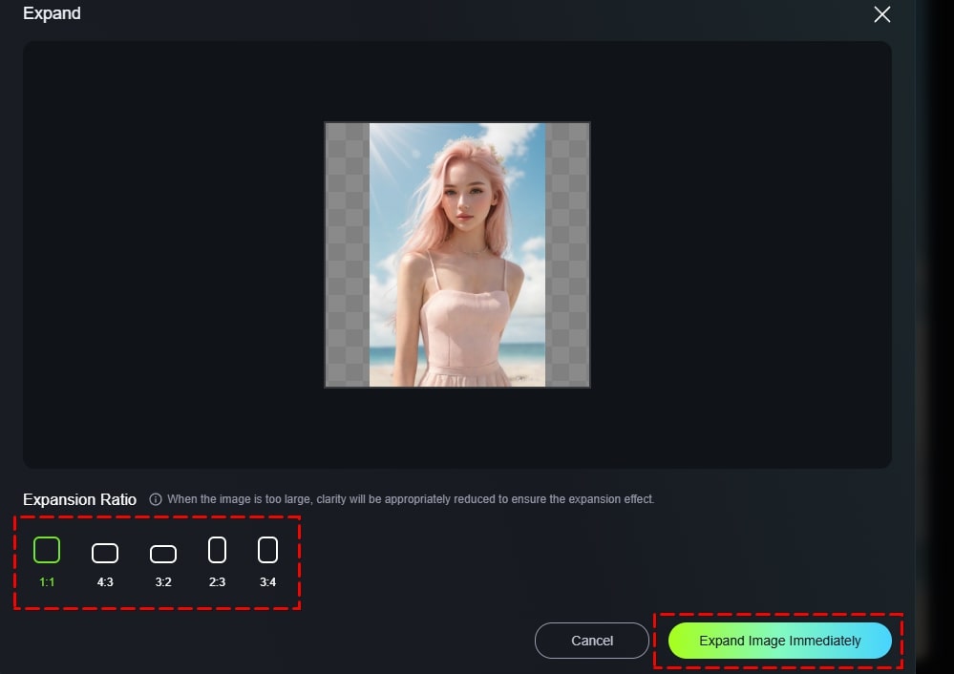Select the 1:1 square ratio icon
This screenshot has height=674, width=954.
pyautogui.click(x=47, y=550)
